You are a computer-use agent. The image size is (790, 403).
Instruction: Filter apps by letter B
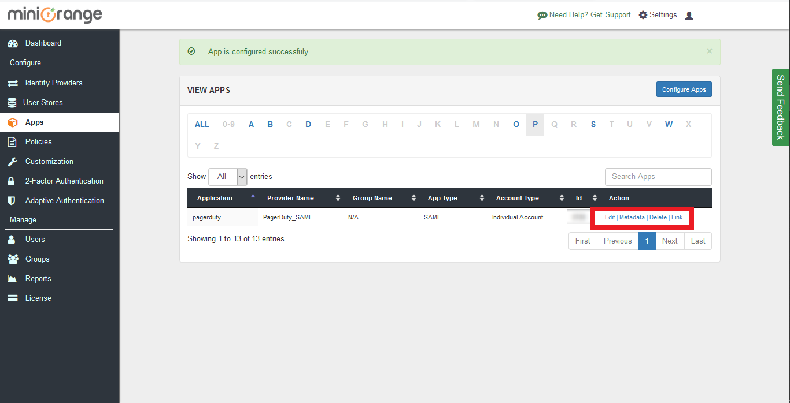point(270,124)
